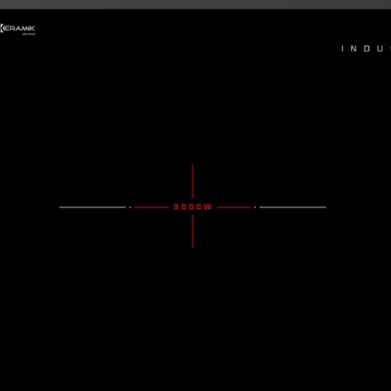Click the crosshair center between red lines
This screenshot has width=391, height=391.
(193, 207)
